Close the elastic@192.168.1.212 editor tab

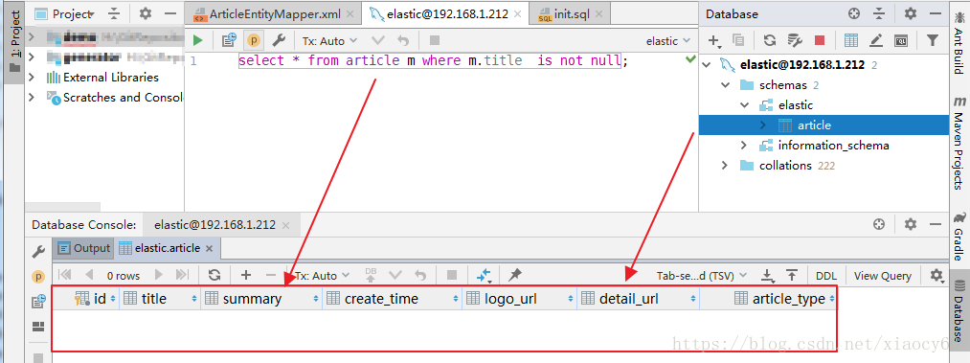tap(517, 13)
